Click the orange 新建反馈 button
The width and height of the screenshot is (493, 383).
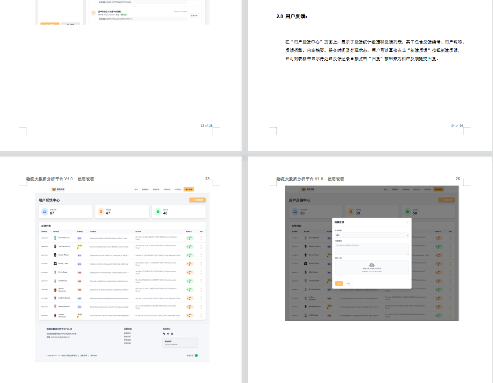pos(198,200)
